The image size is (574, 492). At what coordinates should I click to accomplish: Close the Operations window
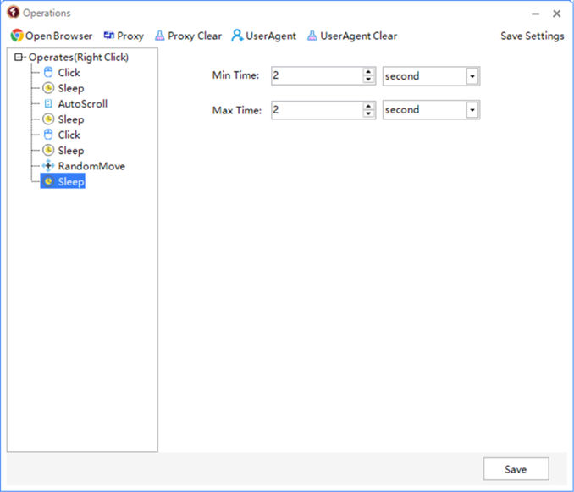[557, 14]
